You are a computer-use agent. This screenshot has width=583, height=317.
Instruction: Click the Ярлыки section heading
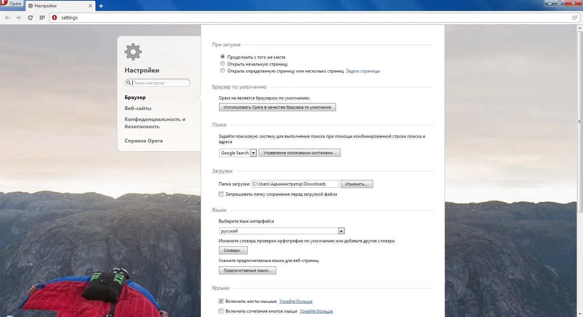point(220,288)
